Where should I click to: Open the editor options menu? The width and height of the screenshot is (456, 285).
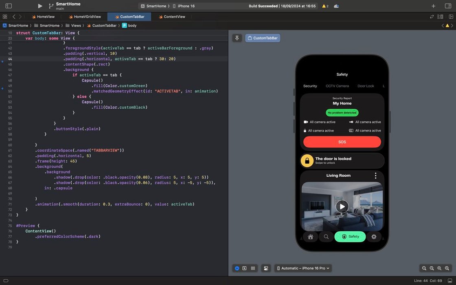[440, 17]
